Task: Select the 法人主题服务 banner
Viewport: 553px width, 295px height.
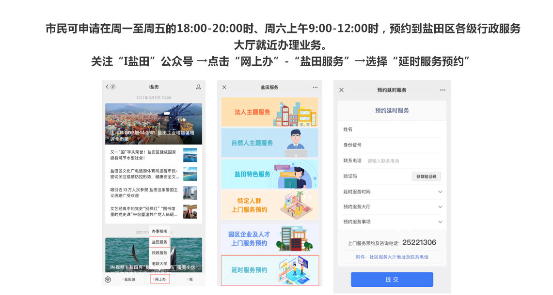Action: [269, 112]
